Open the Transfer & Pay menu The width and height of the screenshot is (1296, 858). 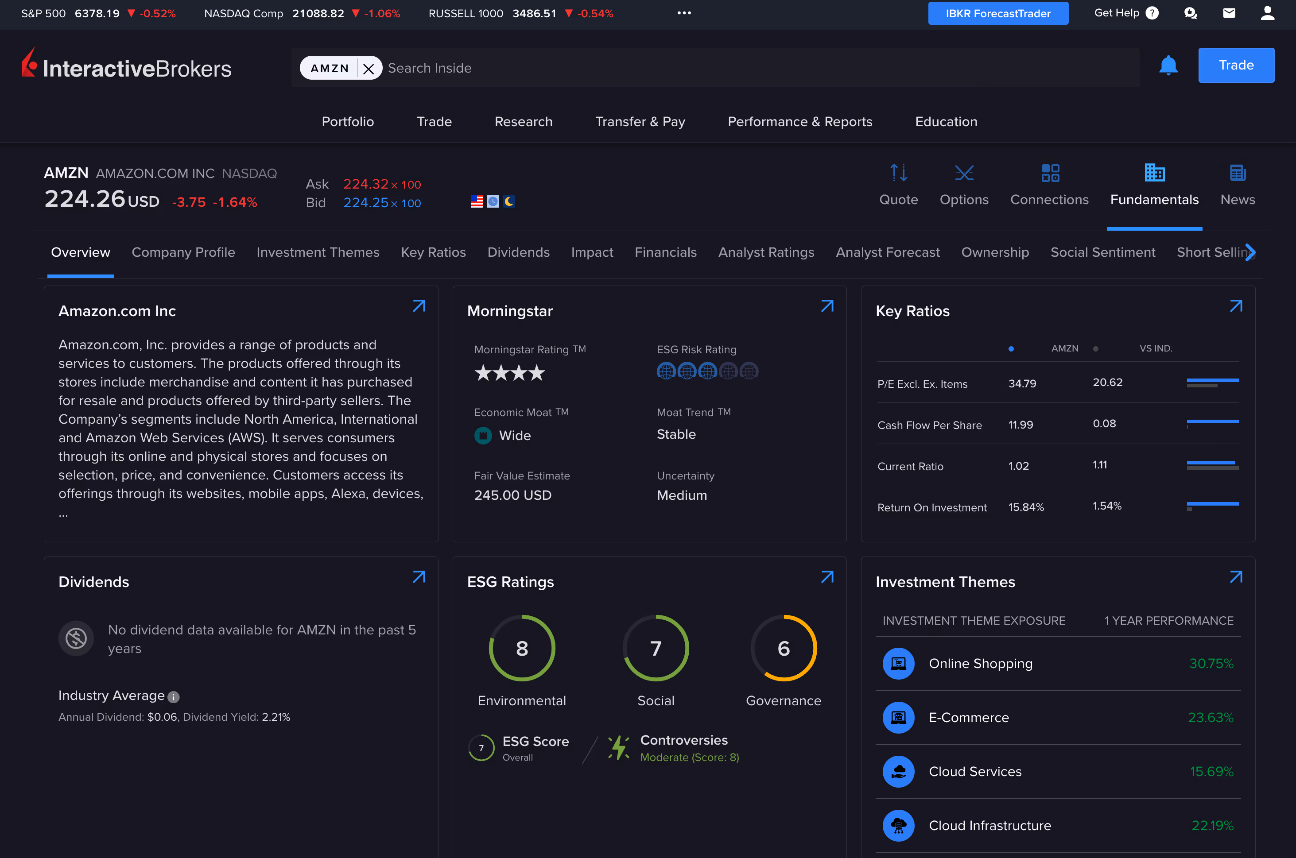coord(640,121)
